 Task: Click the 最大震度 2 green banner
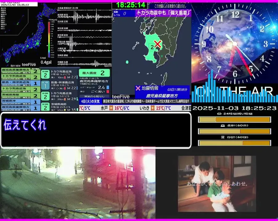point(94,73)
